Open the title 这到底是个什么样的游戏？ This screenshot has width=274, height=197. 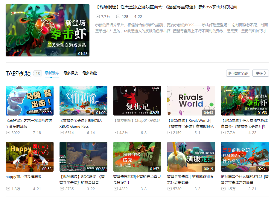click(x=245, y=180)
